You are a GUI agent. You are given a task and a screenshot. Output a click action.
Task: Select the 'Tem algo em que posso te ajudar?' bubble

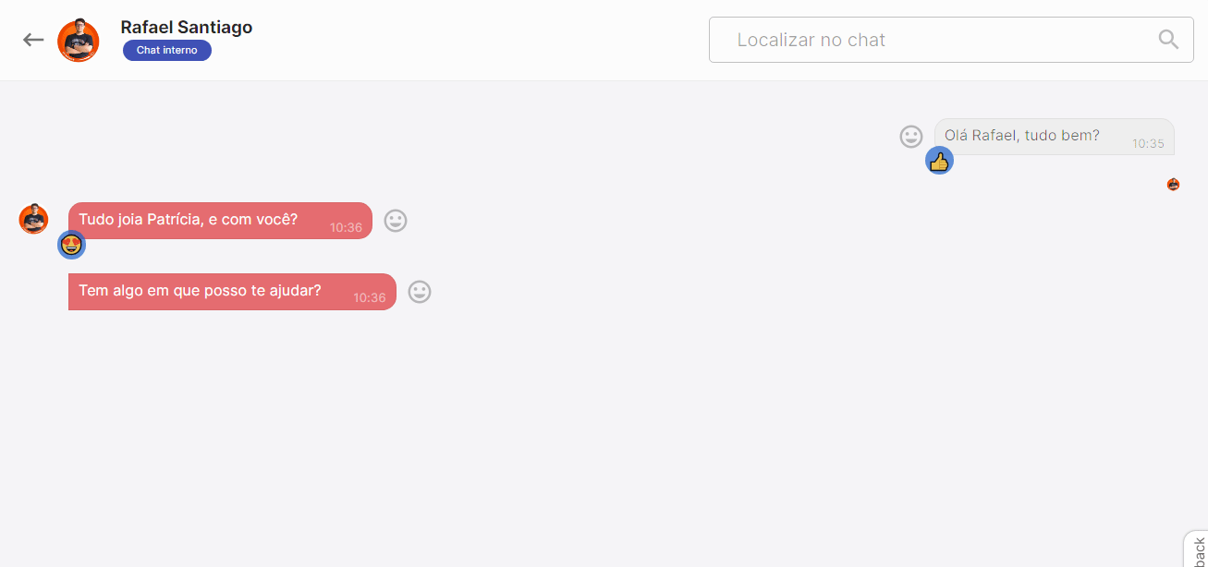tap(232, 292)
